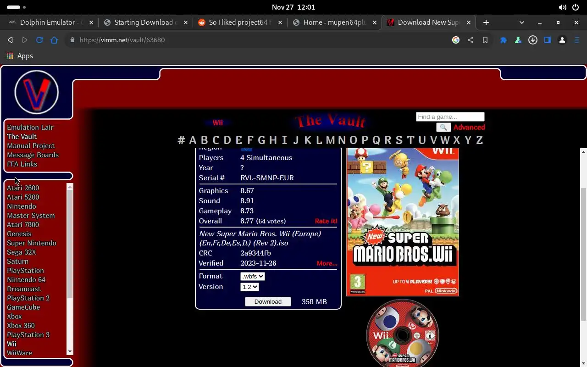The width and height of the screenshot is (587, 367).
Task: Select GameCube in systems list
Action: [x=23, y=307]
